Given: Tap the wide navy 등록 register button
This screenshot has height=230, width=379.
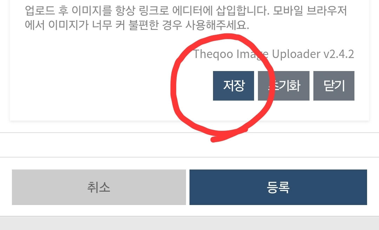Looking at the screenshot, I should tap(278, 187).
